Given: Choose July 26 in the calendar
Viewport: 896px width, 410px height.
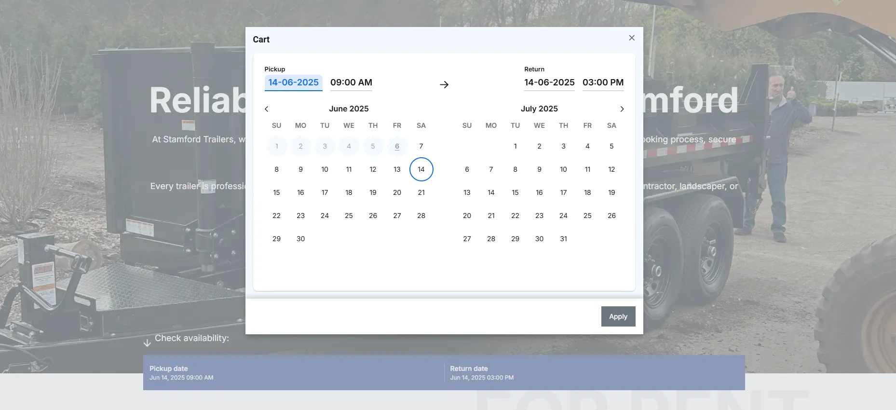Looking at the screenshot, I should point(612,216).
